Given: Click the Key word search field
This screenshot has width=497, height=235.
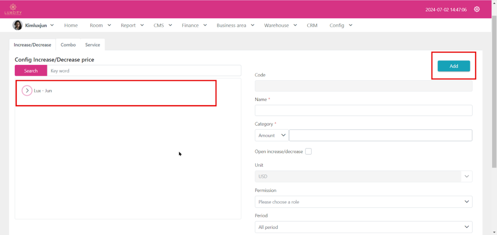Looking at the screenshot, I should pos(144,71).
